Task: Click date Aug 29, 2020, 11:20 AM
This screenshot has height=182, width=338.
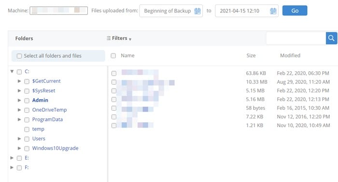Action: [303, 82]
